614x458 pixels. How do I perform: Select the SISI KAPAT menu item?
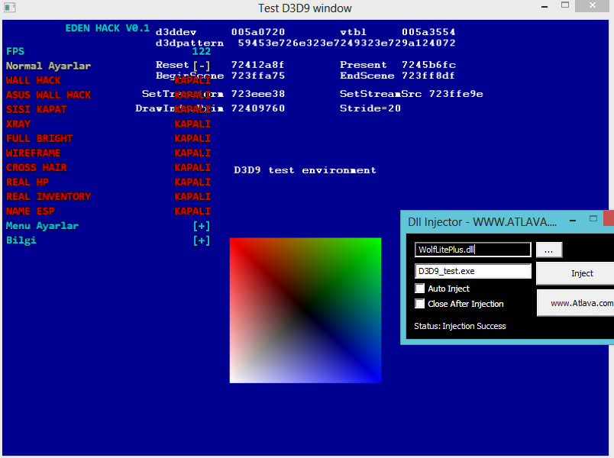tap(37, 109)
